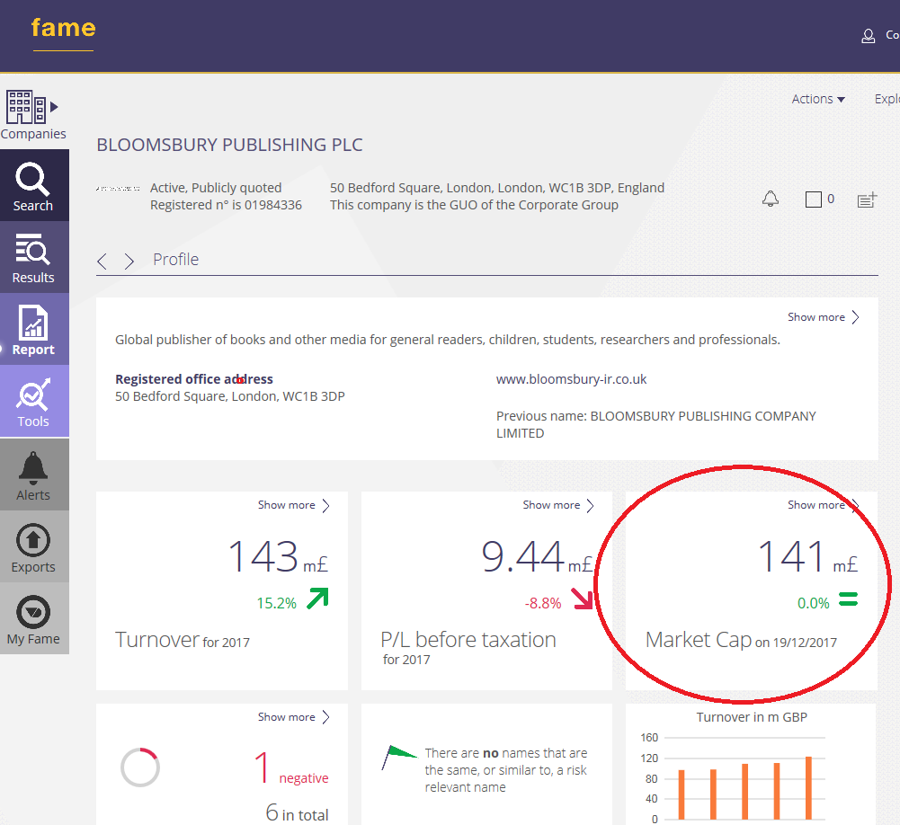Click the alert bell next to company header

coord(771,200)
